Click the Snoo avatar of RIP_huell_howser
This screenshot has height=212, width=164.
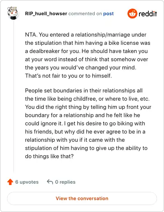pyautogui.click(x=13, y=13)
